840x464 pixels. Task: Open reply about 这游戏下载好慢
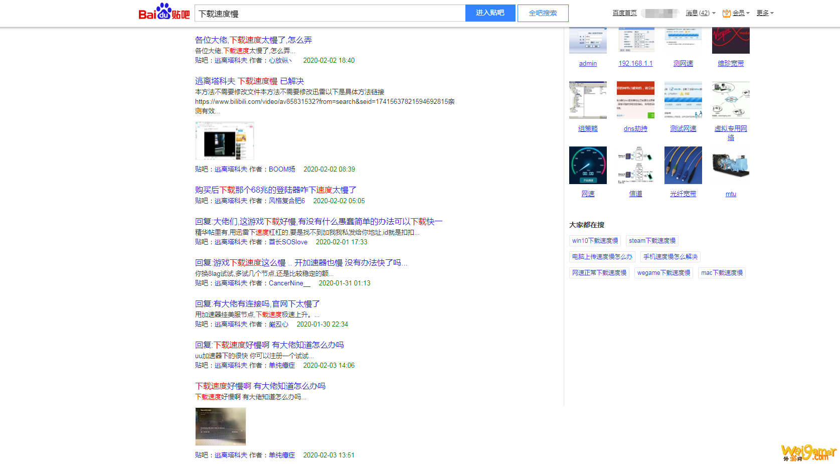click(x=319, y=221)
